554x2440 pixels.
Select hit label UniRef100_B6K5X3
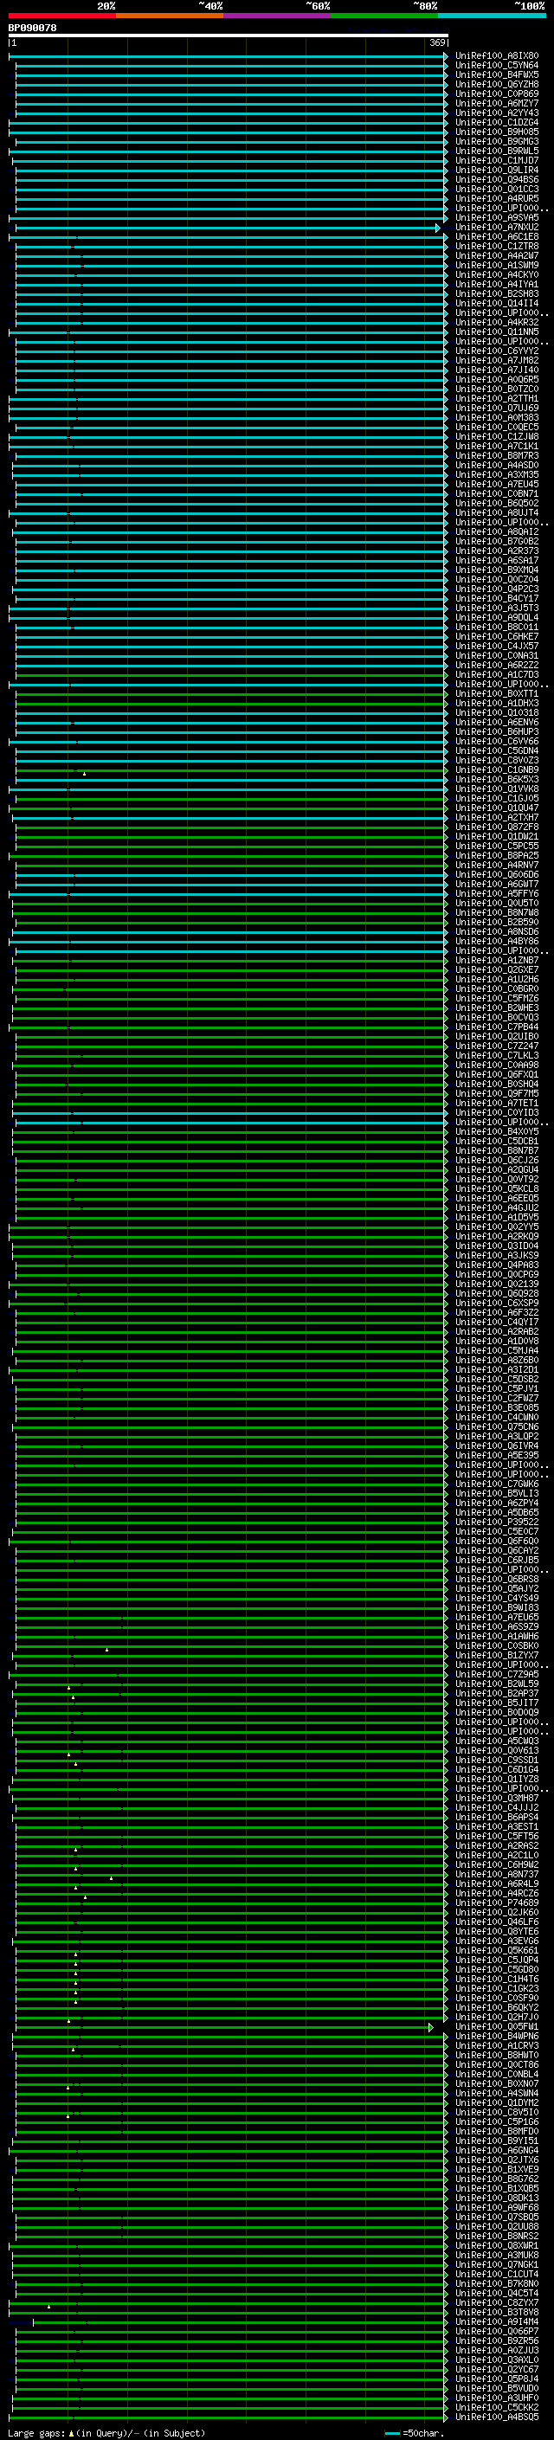pos(496,780)
